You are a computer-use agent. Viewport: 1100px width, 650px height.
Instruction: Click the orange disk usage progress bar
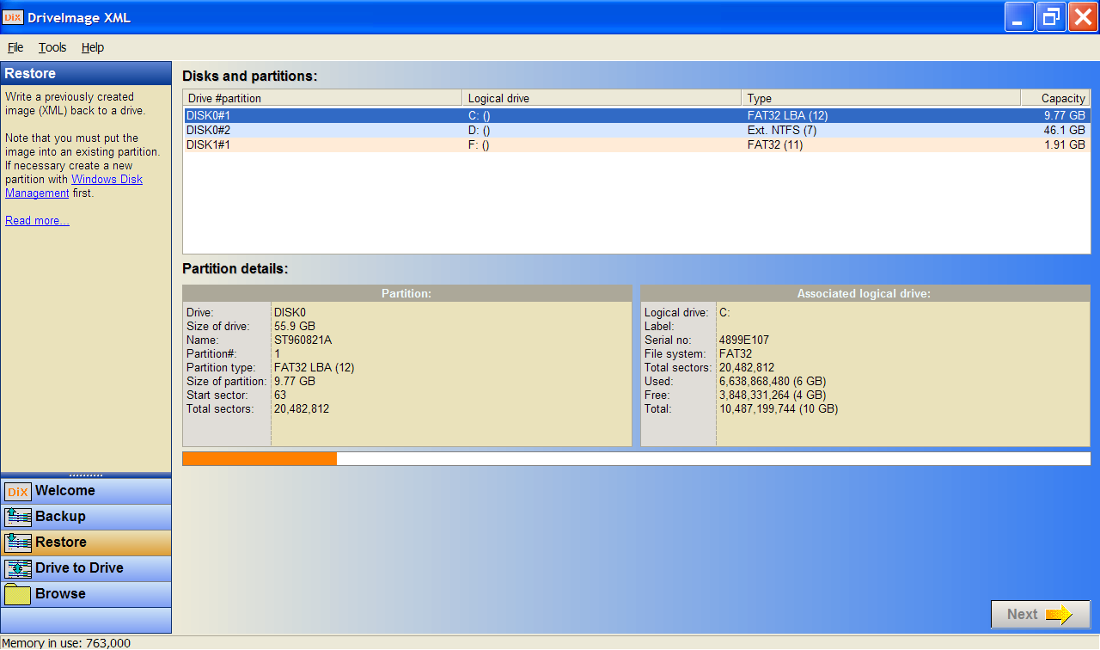[x=260, y=458]
